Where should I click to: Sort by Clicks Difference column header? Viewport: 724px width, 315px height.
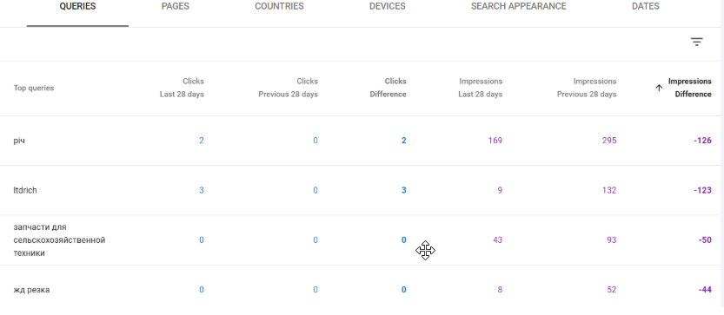point(388,88)
